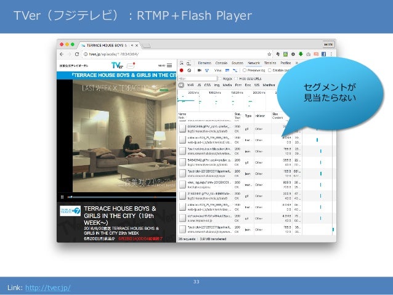This screenshot has height=295, width=393.
Task: Click the browser forward arrow
Action: [70, 54]
